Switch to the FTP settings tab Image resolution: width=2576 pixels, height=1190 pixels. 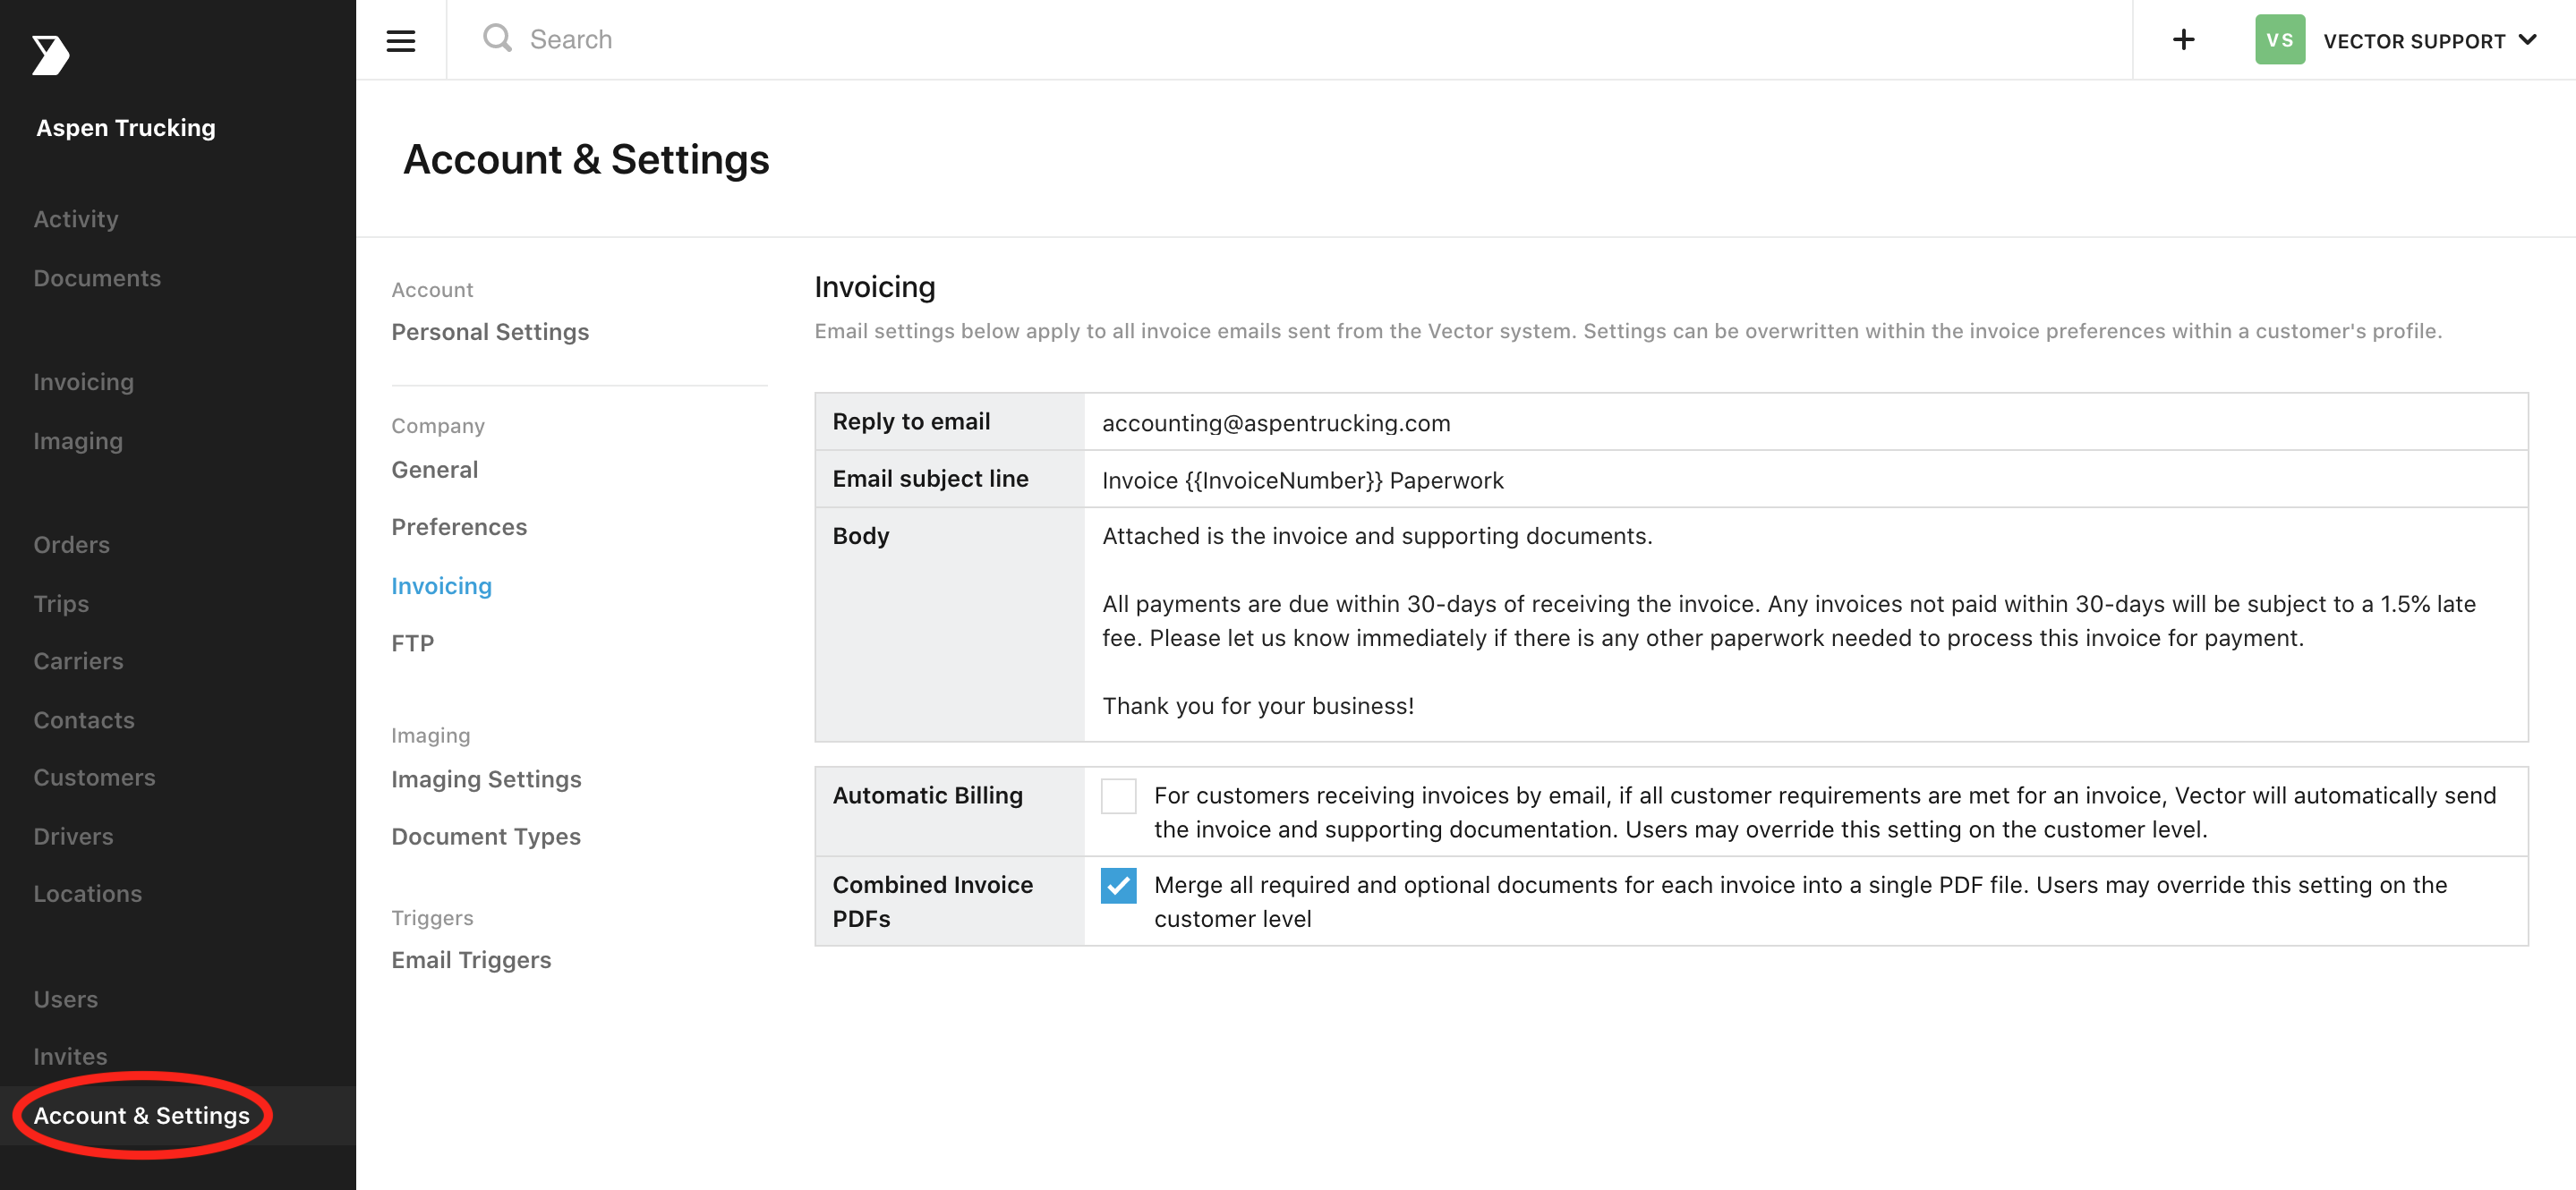point(412,641)
